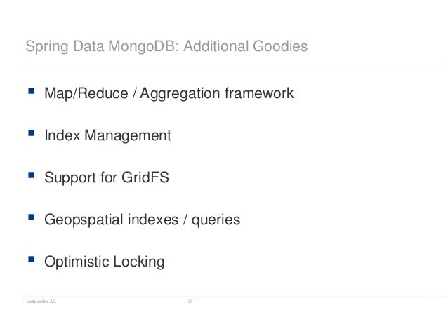Select the word MongoDB in the heading
Image resolution: width=448 pixels, height=317 pixels.
[x=144, y=46]
